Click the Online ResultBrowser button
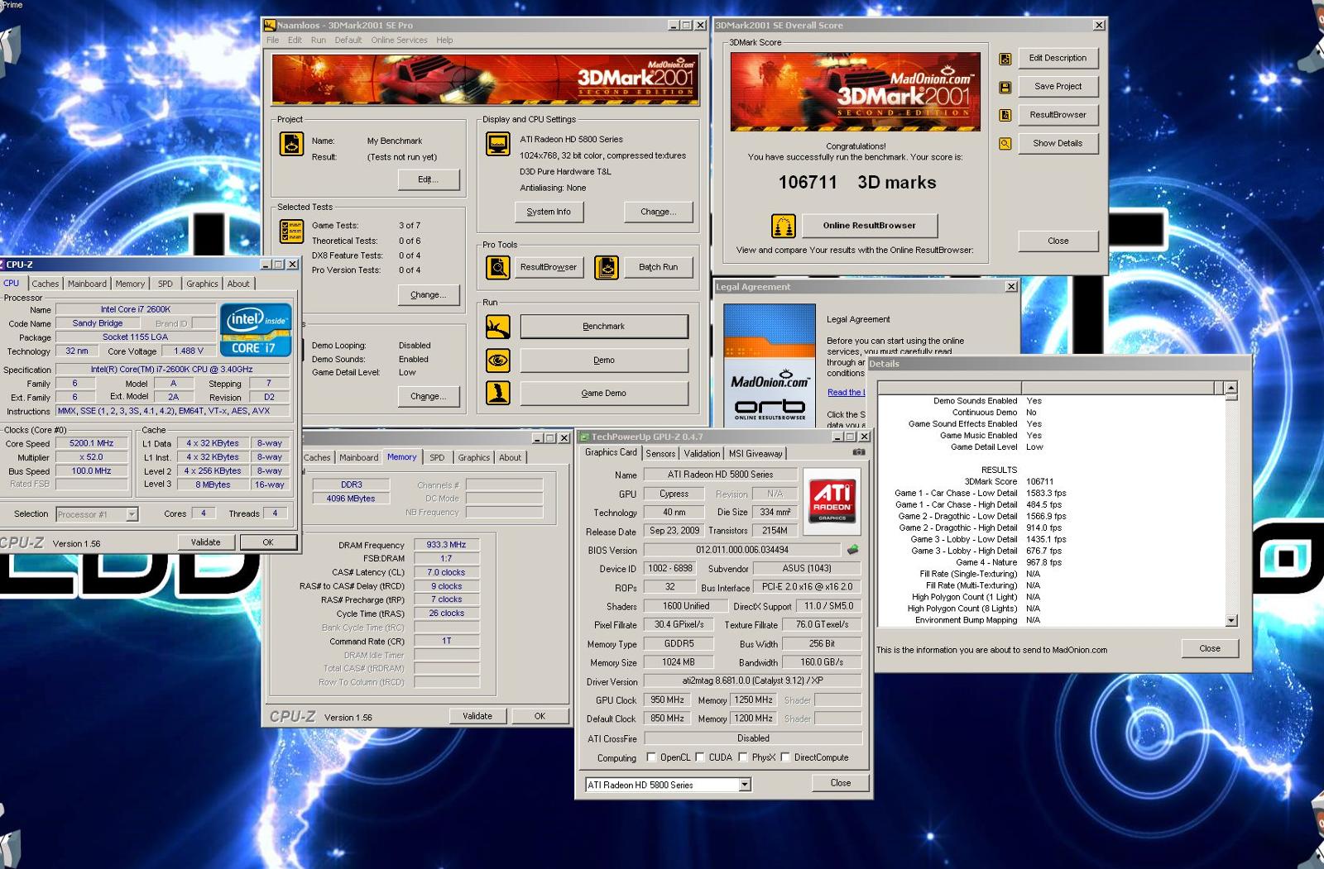Screen dimensions: 1324x869 pos(869,225)
